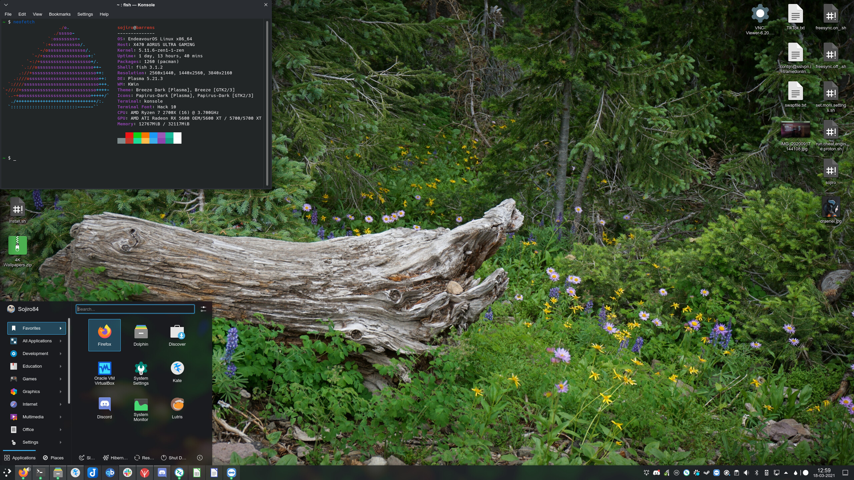
Task: Launch LibreOffice Calc from the taskbar
Action: 197,472
